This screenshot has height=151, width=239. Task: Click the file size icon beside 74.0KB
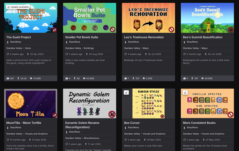(x=31, y=78)
